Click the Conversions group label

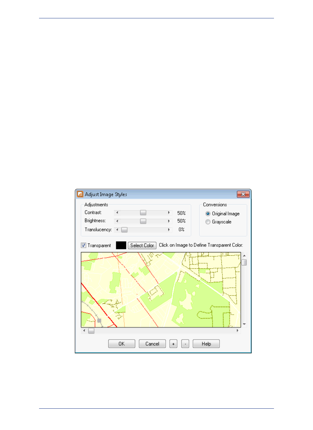(x=215, y=205)
